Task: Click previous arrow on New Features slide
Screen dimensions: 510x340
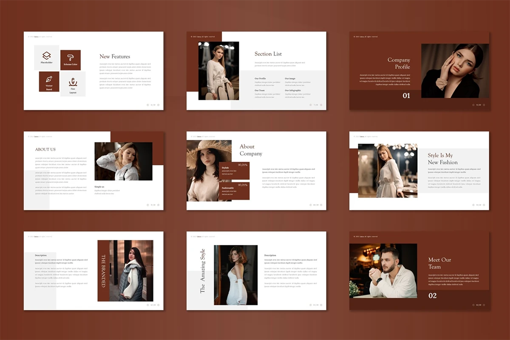Action: click(148, 105)
